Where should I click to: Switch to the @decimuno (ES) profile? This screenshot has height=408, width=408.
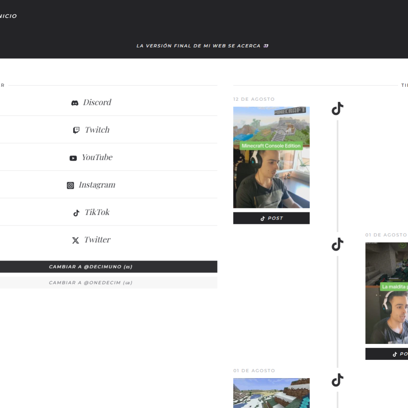click(91, 267)
